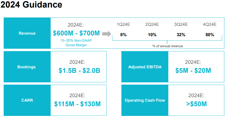Click the >$50M operating cash flow figure
Screen dimensions: 225x116
tap(196, 104)
